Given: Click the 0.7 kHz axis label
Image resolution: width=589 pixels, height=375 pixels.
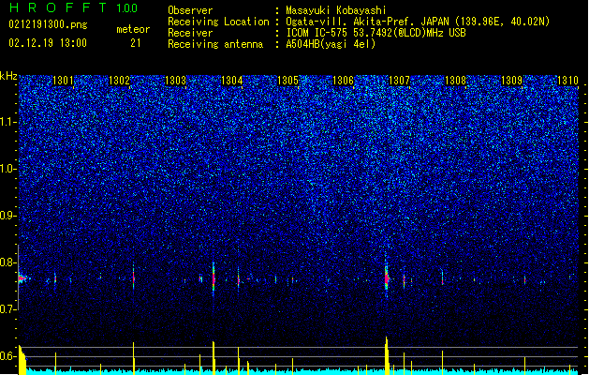Looking at the screenshot, I should pos(8,309).
